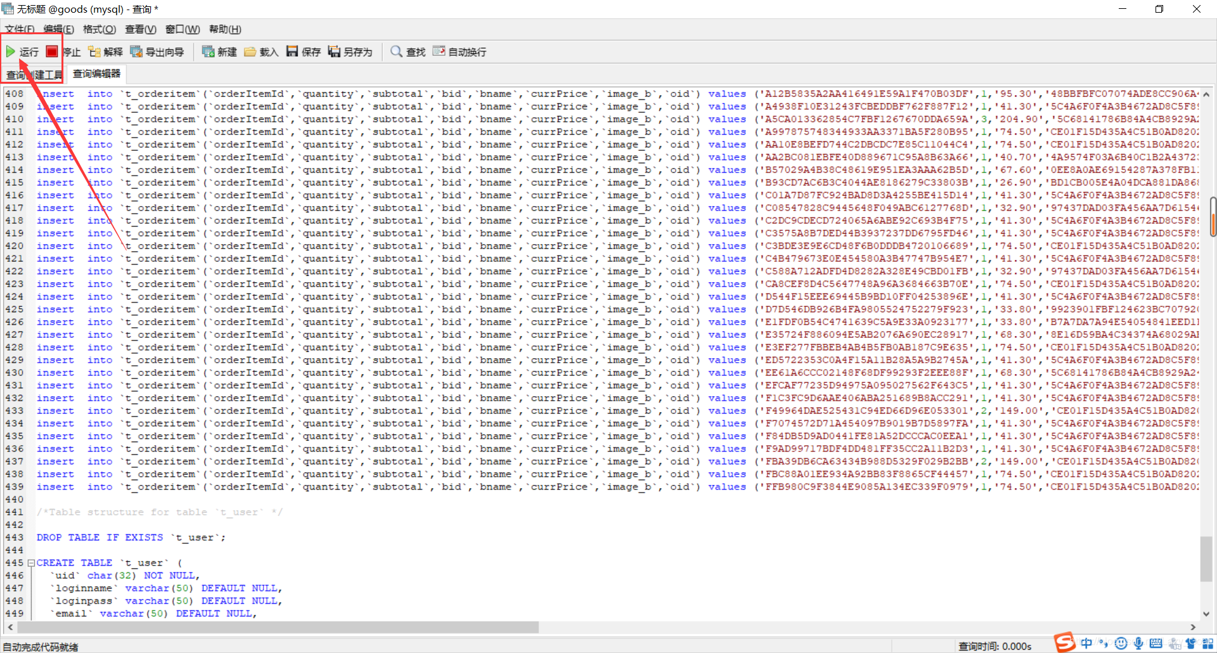Open the 文件(F) menu
Image resolution: width=1217 pixels, height=653 pixels.
click(20, 29)
